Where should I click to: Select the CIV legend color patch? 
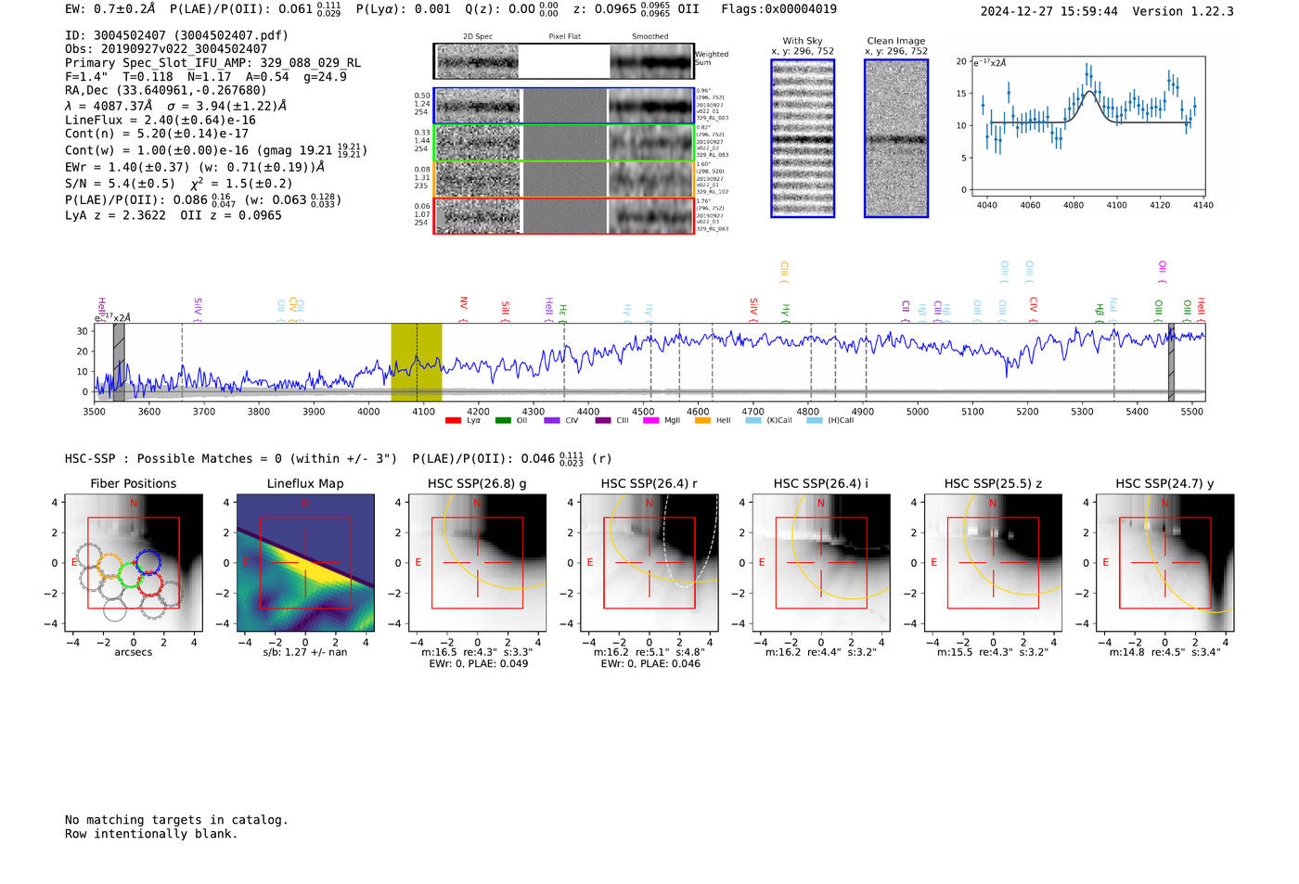(552, 421)
